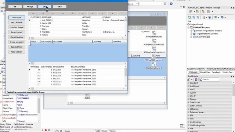Screen dimensions: 235x132
Task: Click the View cache button
Action: [17, 18]
